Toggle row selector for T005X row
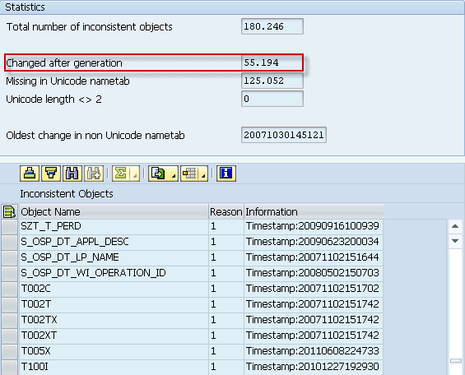The width and height of the screenshot is (465, 375). click(x=9, y=352)
